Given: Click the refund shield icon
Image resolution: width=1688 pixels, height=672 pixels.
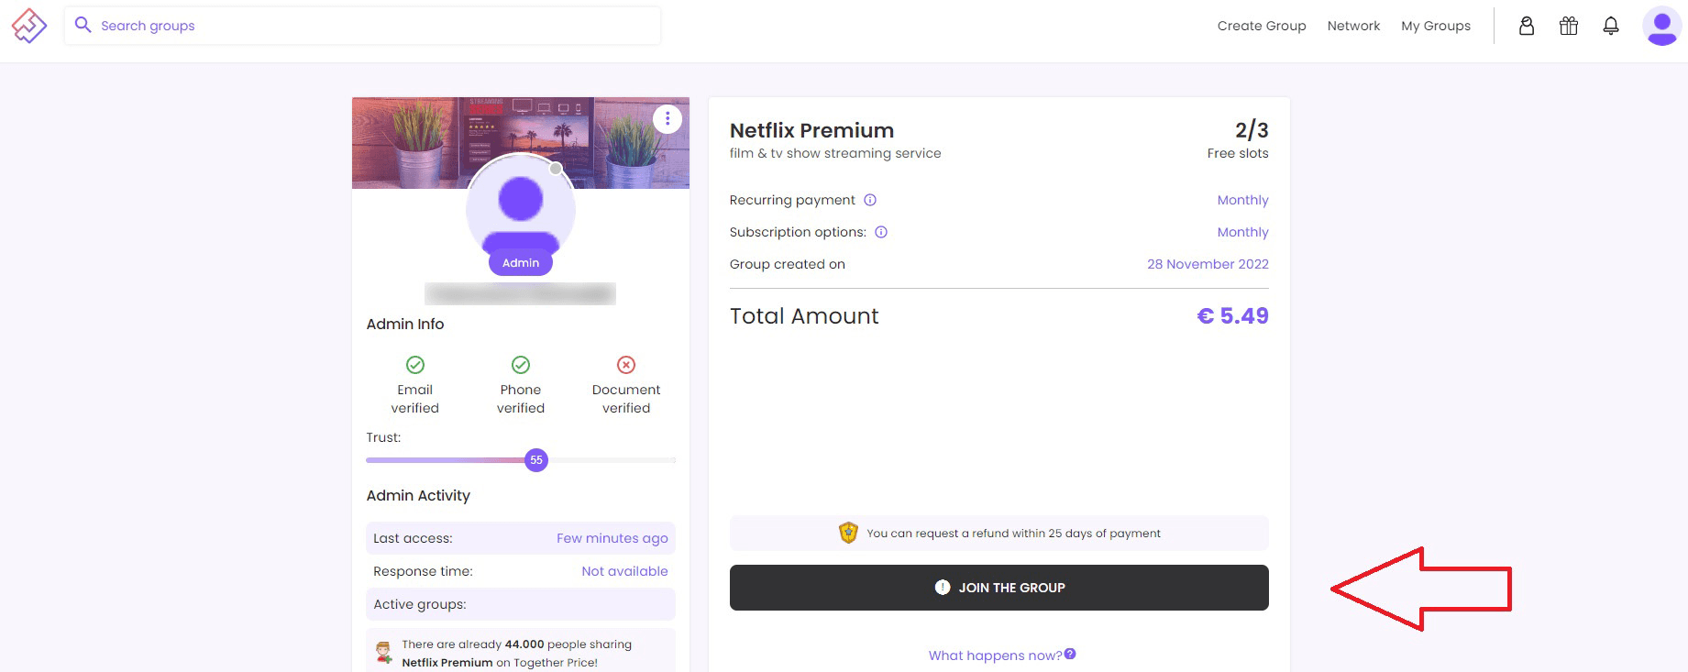Looking at the screenshot, I should 848,533.
